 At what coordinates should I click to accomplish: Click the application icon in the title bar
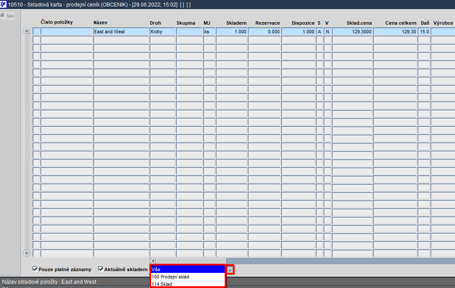[3, 4]
